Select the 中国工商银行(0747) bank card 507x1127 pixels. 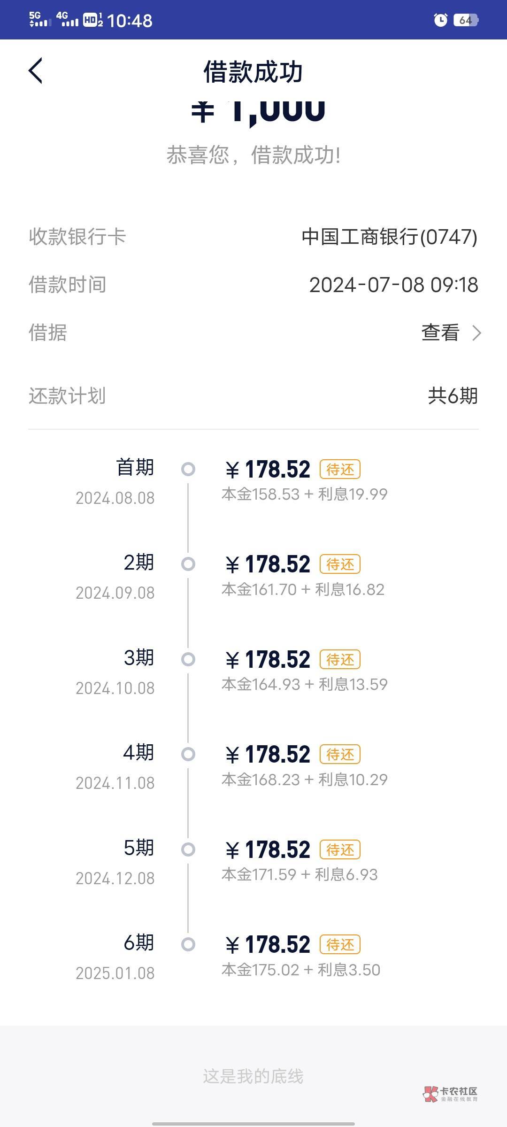[389, 237]
